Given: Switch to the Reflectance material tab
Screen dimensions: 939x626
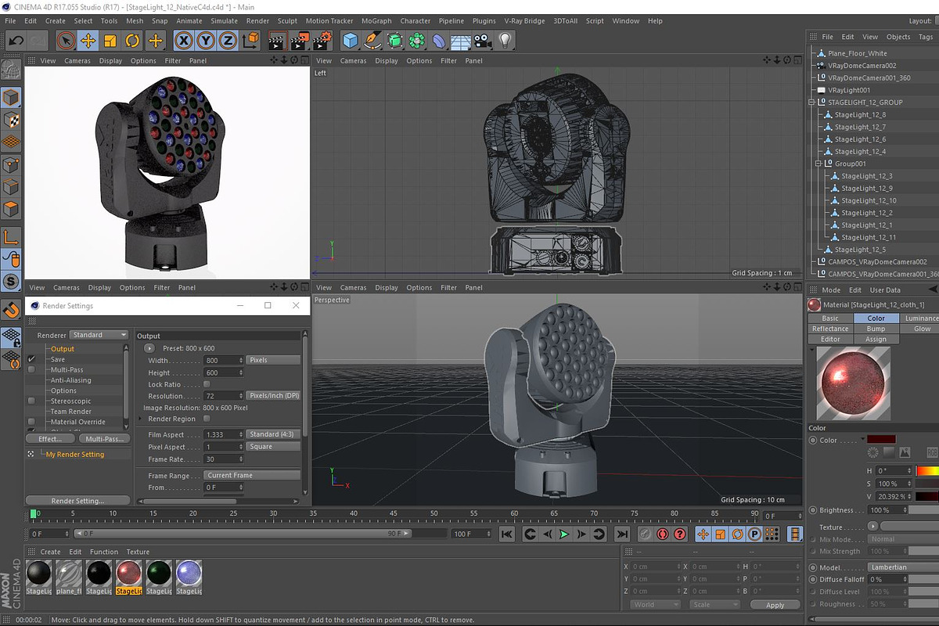Looking at the screenshot, I should tap(830, 329).
